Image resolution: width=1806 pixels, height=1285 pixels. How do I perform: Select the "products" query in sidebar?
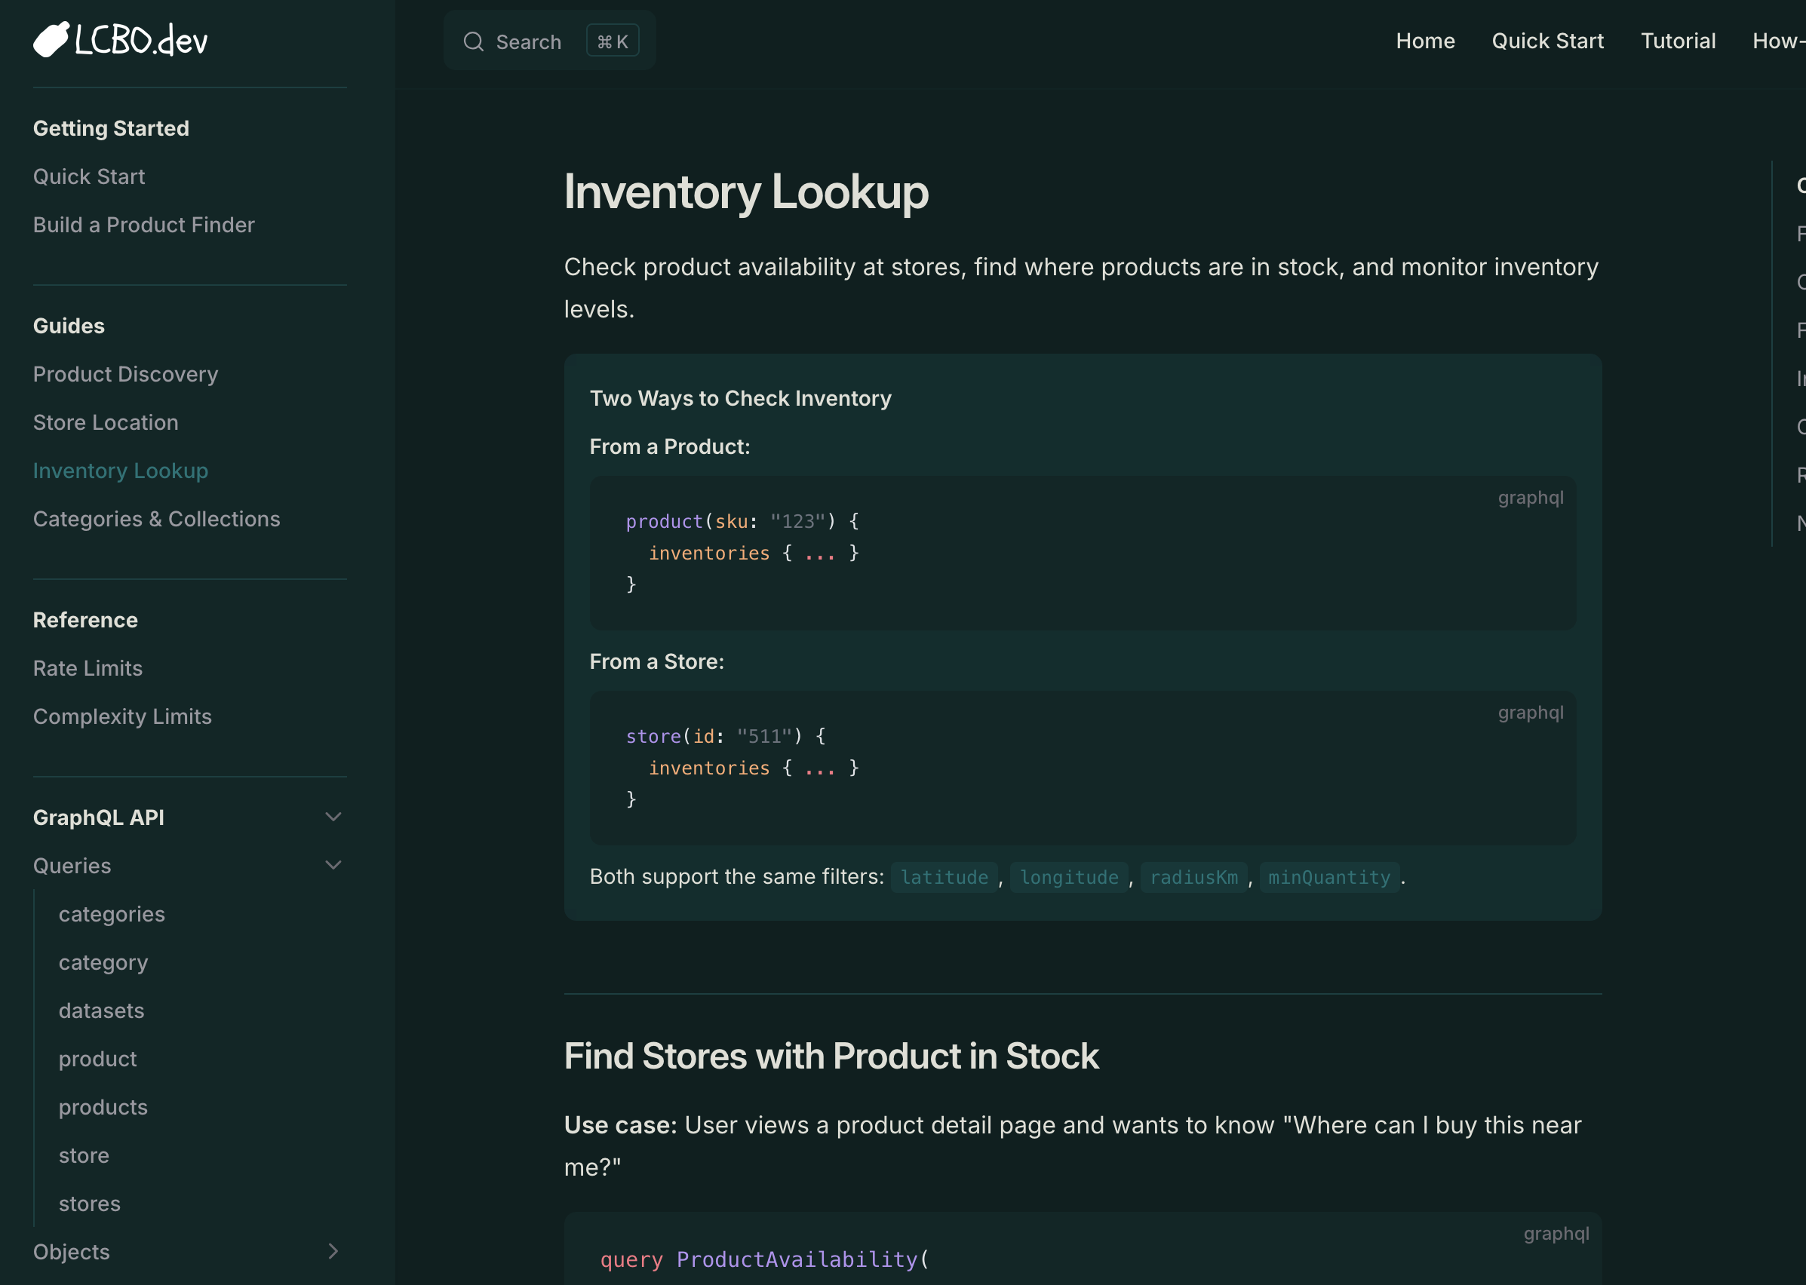[x=103, y=1107]
